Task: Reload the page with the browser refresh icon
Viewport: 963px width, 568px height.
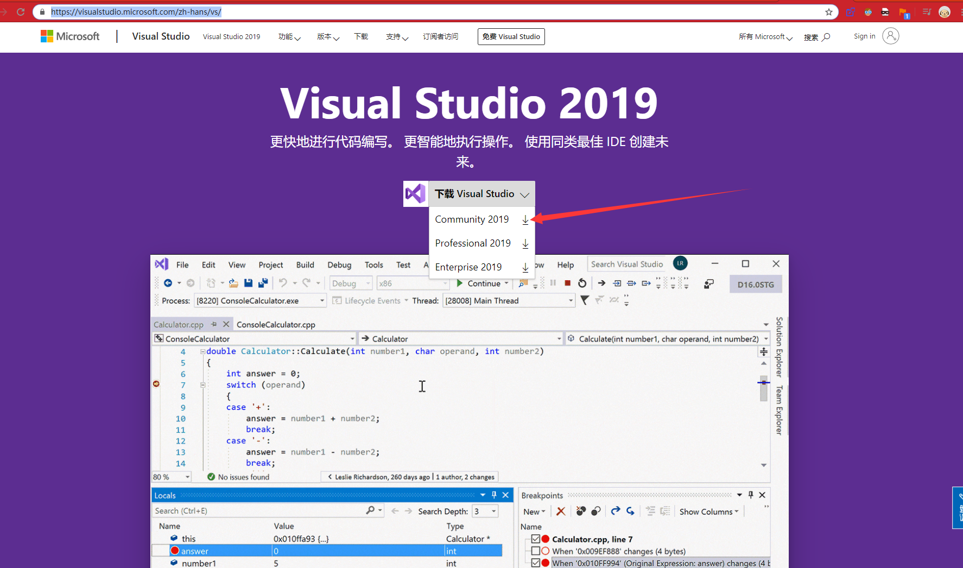Action: [x=21, y=11]
